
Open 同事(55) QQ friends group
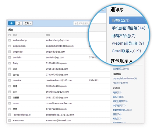(x=117, y=93)
